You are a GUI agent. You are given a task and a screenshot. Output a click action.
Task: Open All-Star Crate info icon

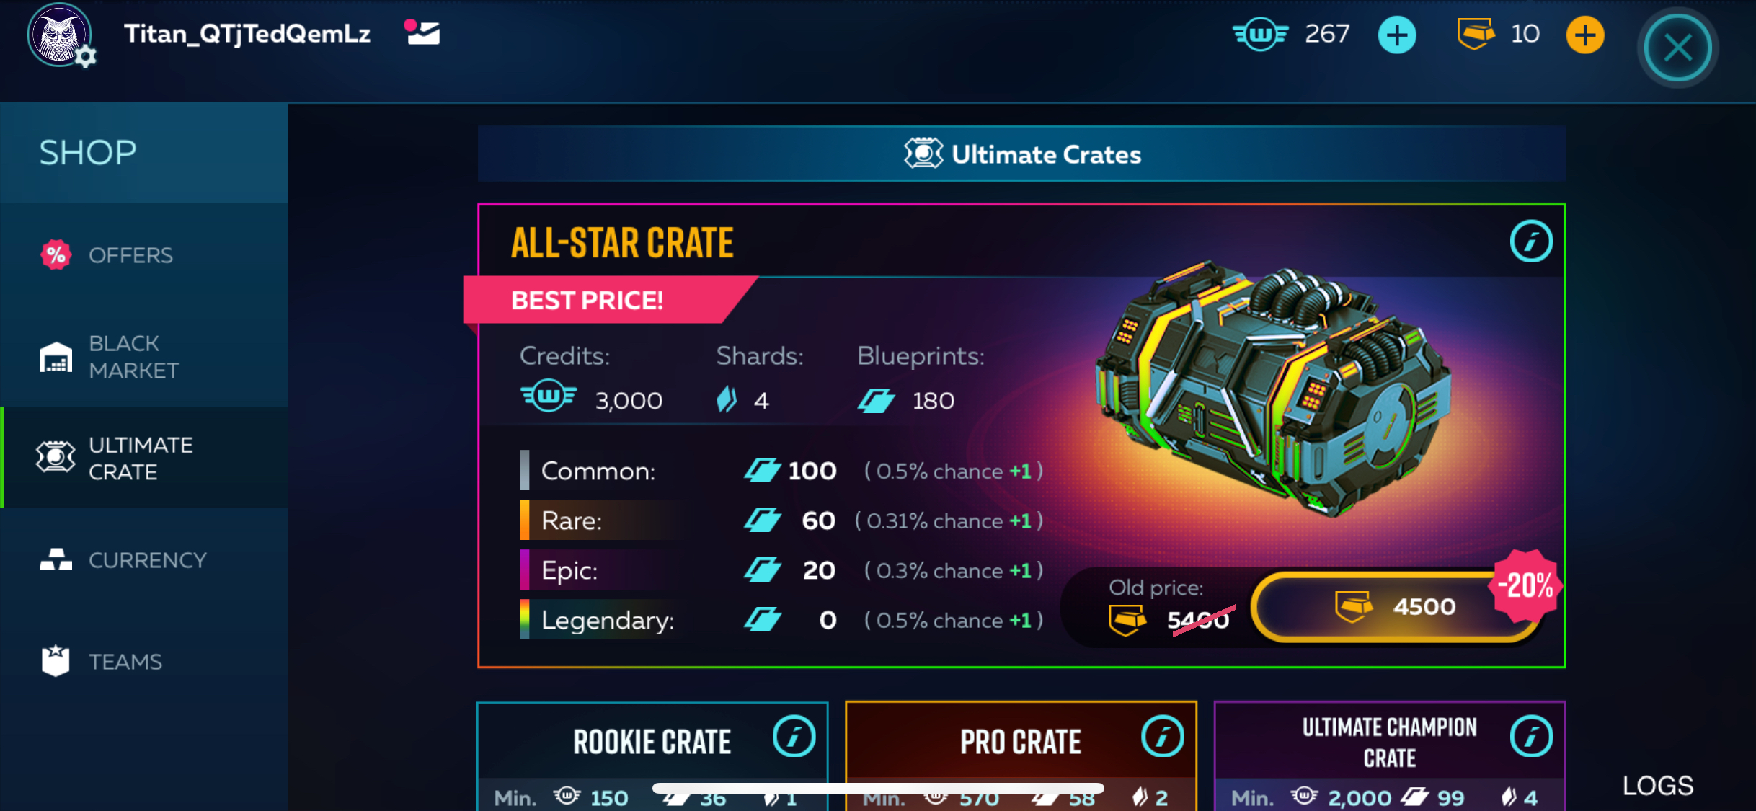(1530, 241)
